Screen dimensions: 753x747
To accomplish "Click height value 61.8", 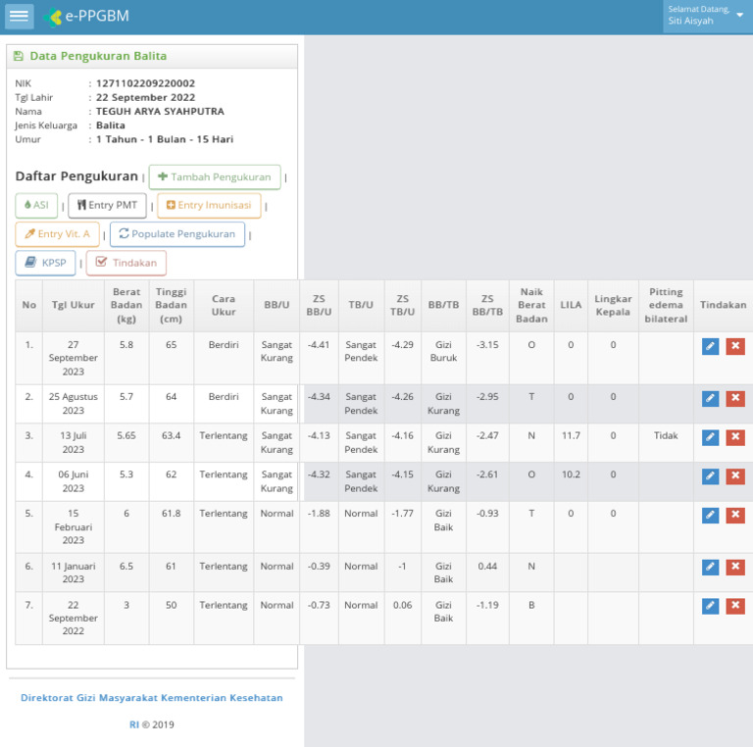I will pos(171,514).
